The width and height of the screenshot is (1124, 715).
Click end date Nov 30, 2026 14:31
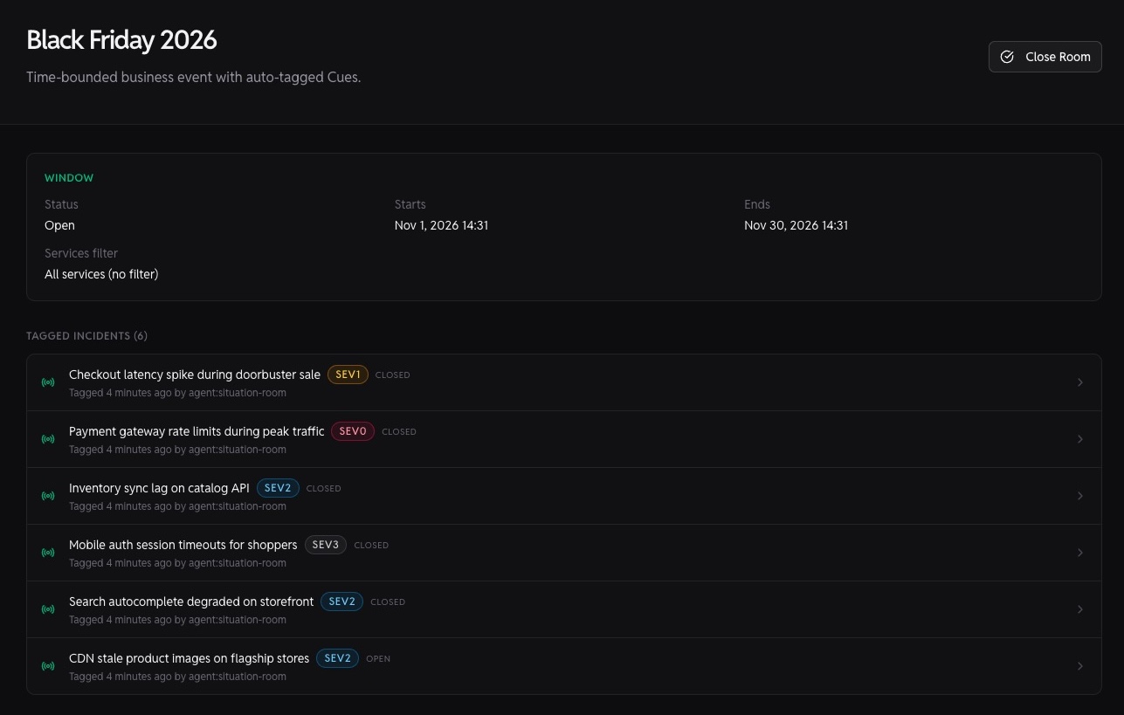pyautogui.click(x=796, y=225)
